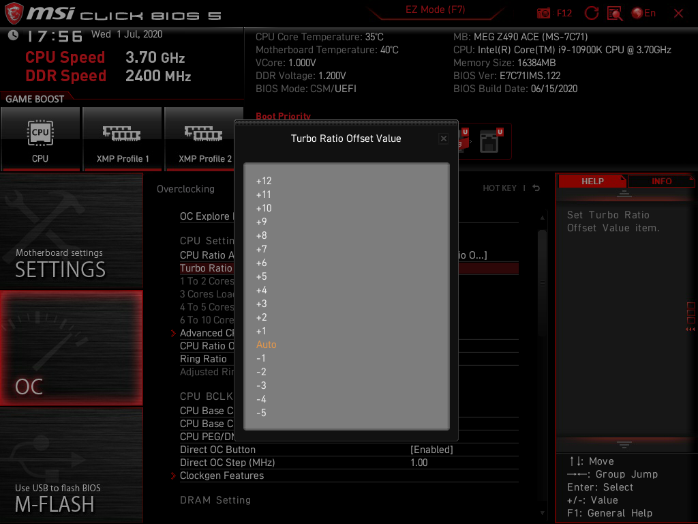Click the undo arrow next to HOT KEY
The height and width of the screenshot is (524, 698).
point(536,188)
